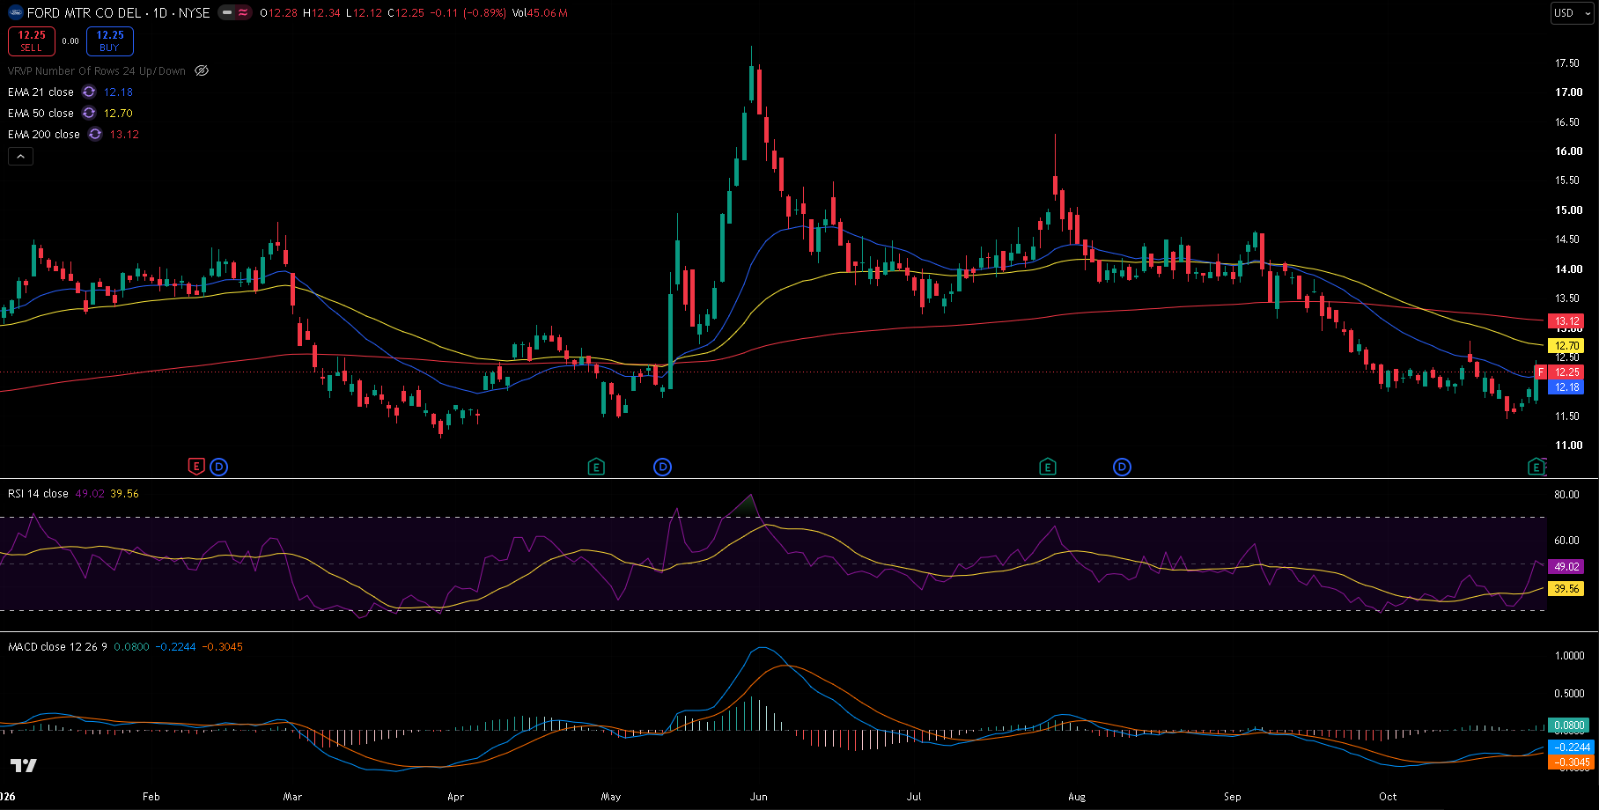Viewport: 1599px width, 810px height.
Task: Click the 0.00 spread value between Sell and Buy
Action: coord(70,41)
